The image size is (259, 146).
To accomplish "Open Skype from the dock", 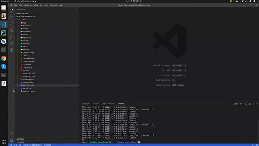I will (x=4, y=67).
